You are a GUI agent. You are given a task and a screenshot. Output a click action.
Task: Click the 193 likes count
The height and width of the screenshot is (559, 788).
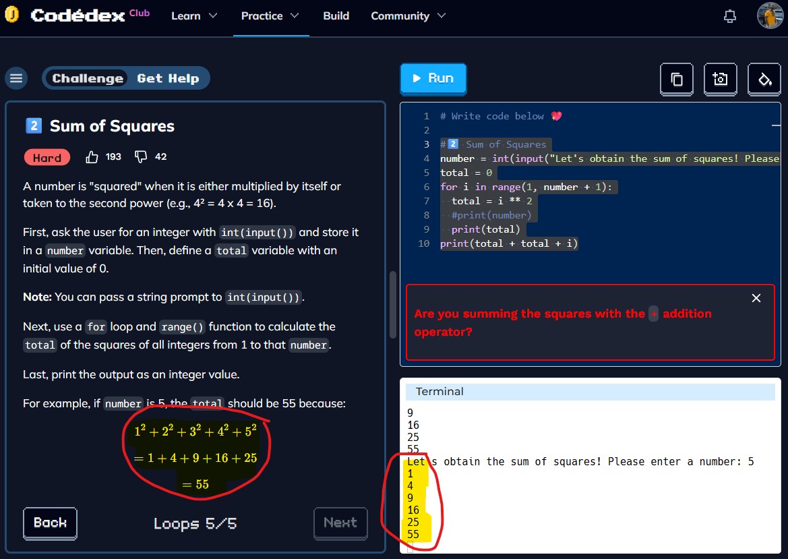point(113,157)
